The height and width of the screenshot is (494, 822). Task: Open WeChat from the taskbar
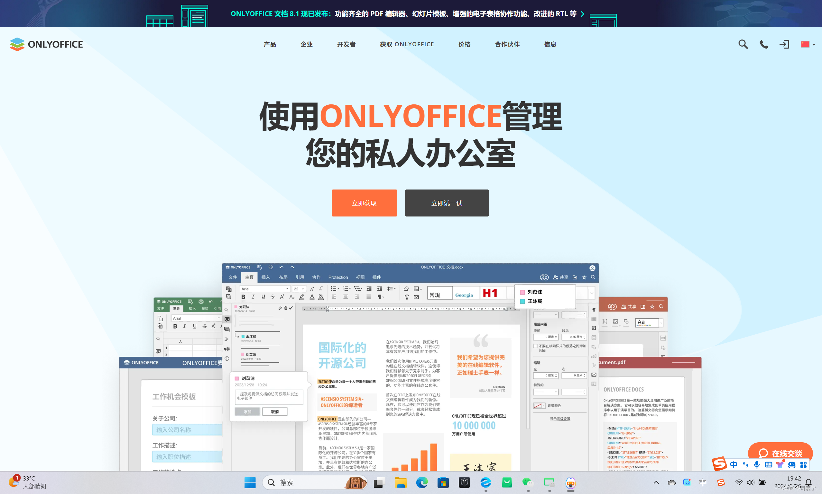point(528,482)
